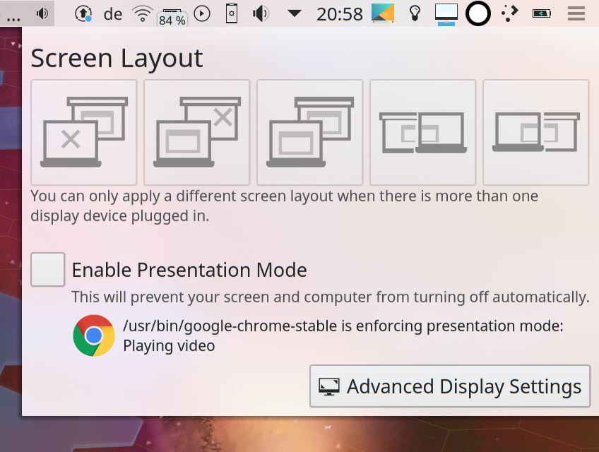Viewport: 599px width, 452px height.
Task: Open Advanced Display Settings
Action: pyautogui.click(x=449, y=386)
